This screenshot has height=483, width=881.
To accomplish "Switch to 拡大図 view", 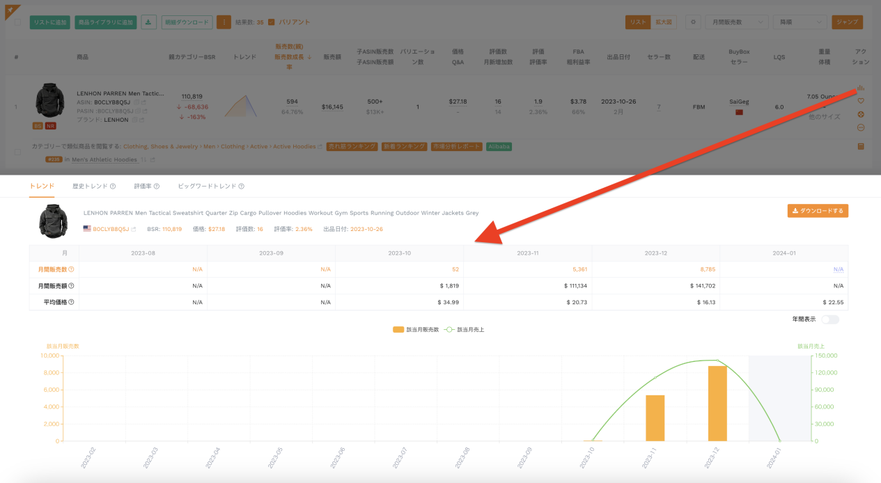I will coord(664,22).
